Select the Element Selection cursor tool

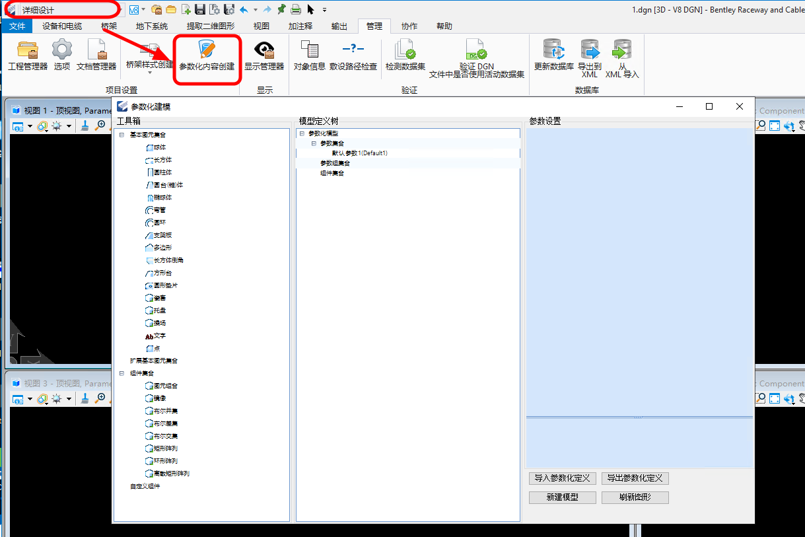pos(310,9)
